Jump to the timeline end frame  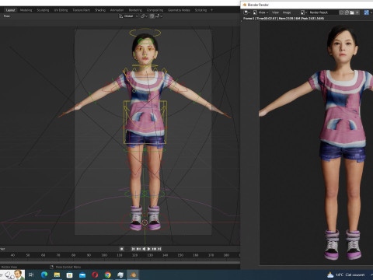tap(159, 249)
